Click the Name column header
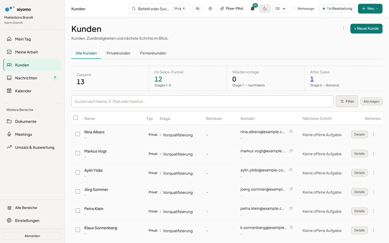The height and width of the screenshot is (243, 389). click(89, 119)
